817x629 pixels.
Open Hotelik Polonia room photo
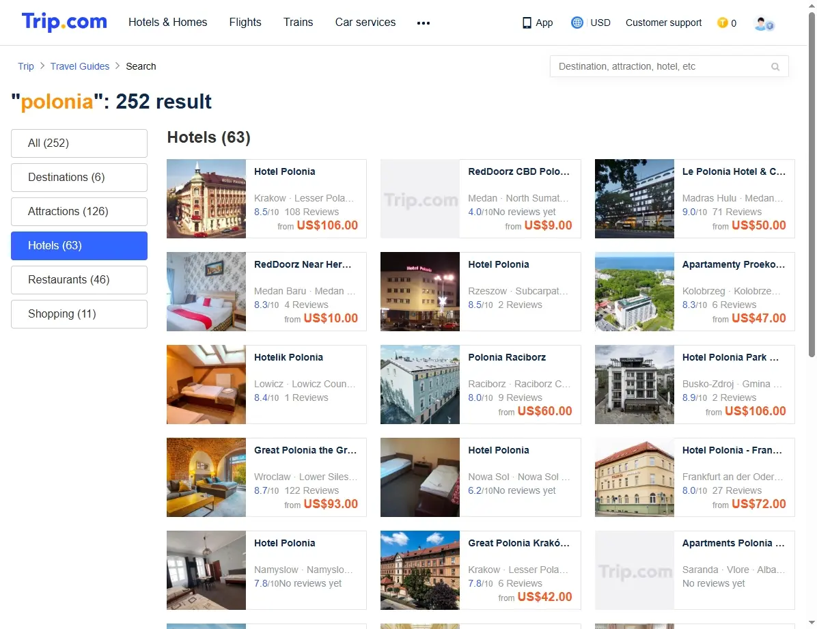click(x=206, y=385)
